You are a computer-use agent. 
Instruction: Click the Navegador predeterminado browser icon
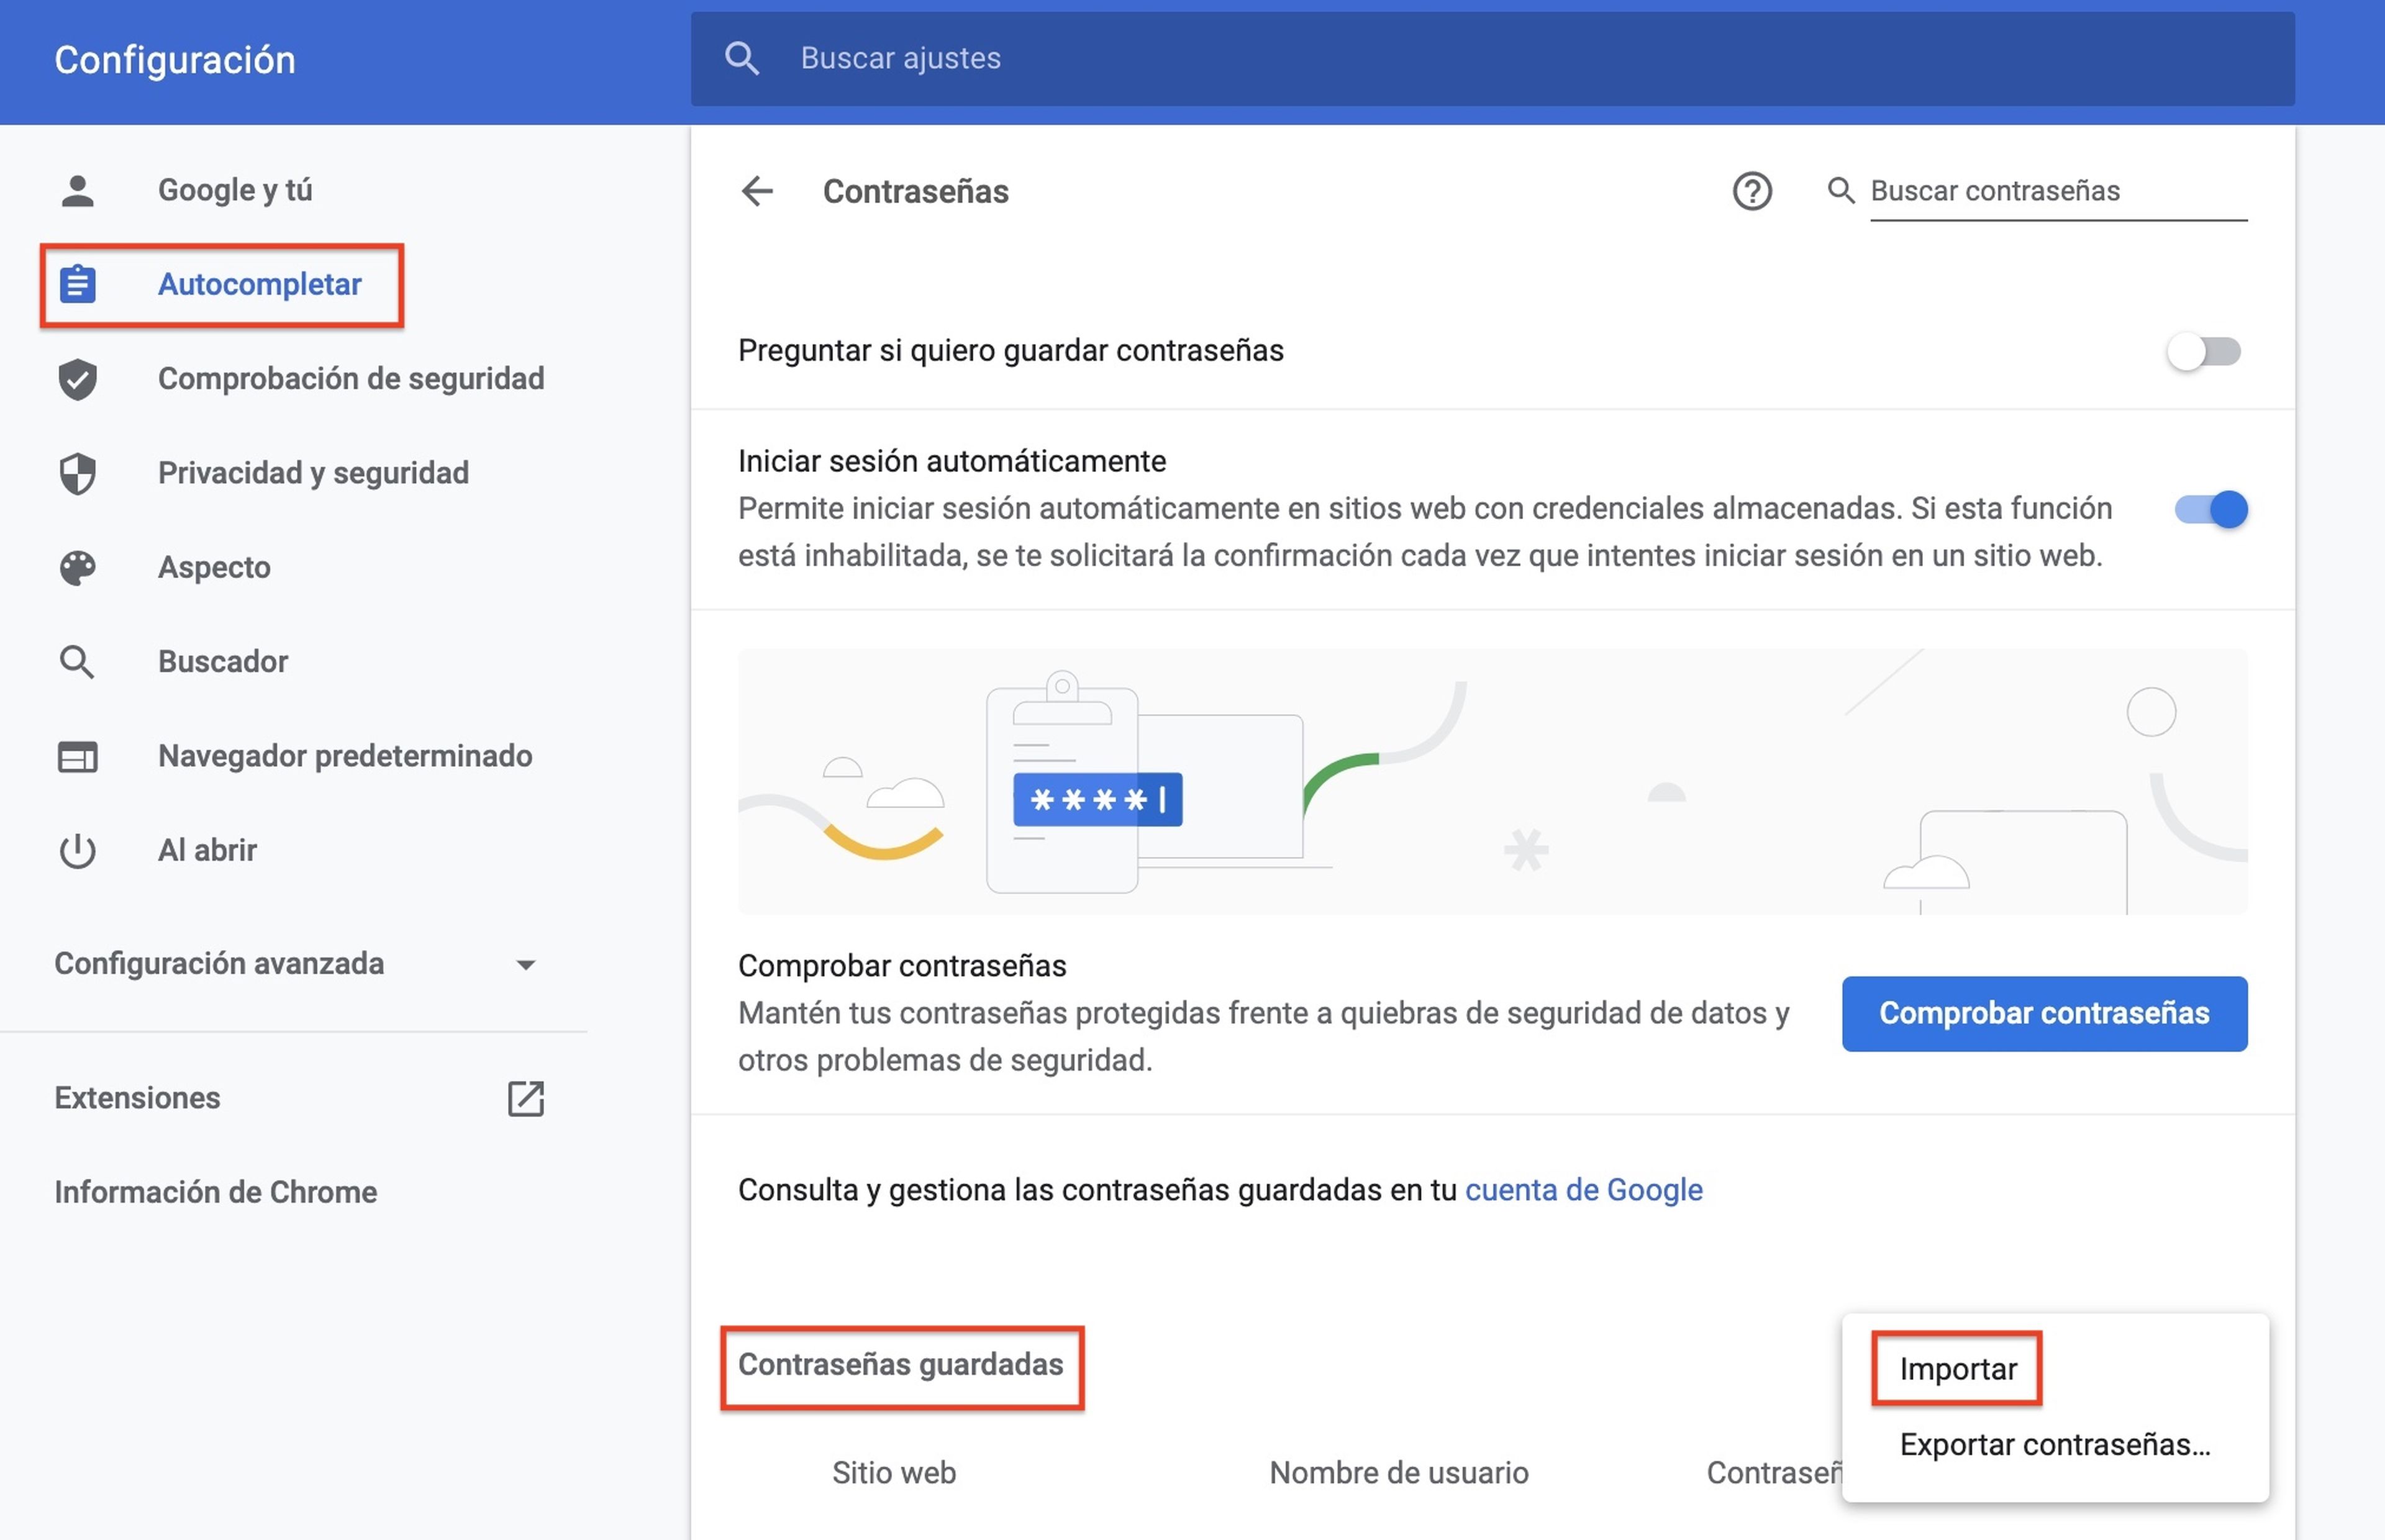(77, 756)
